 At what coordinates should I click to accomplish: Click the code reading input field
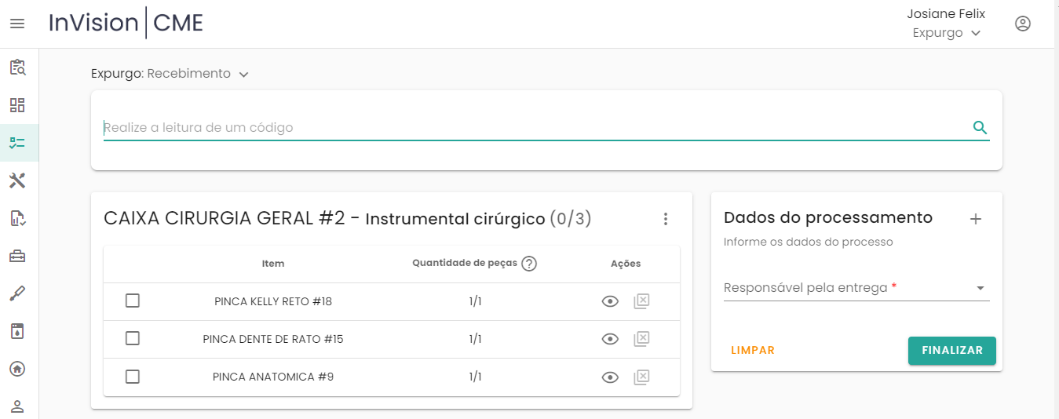coord(534,128)
